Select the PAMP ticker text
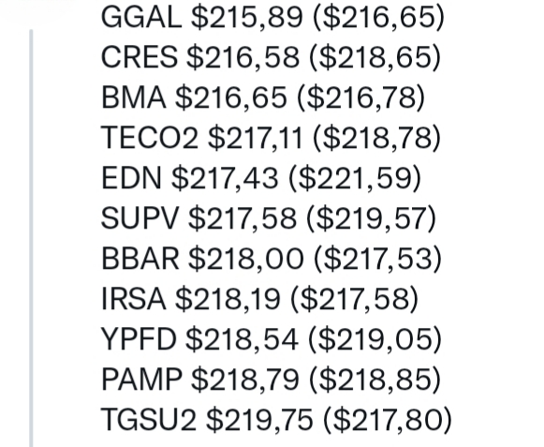544x447 pixels. tap(141, 380)
